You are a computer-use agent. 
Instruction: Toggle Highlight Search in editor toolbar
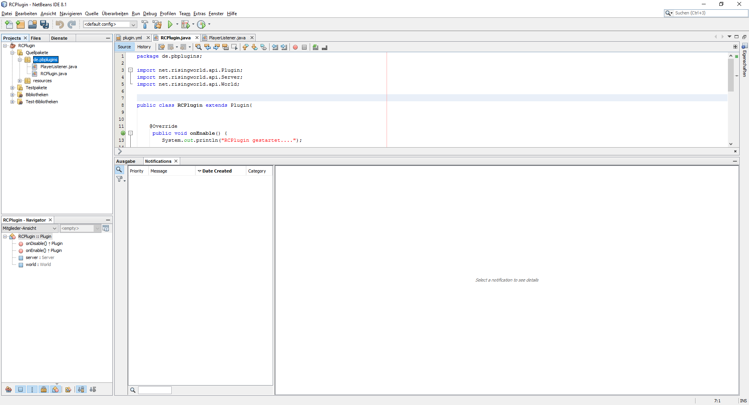point(225,47)
